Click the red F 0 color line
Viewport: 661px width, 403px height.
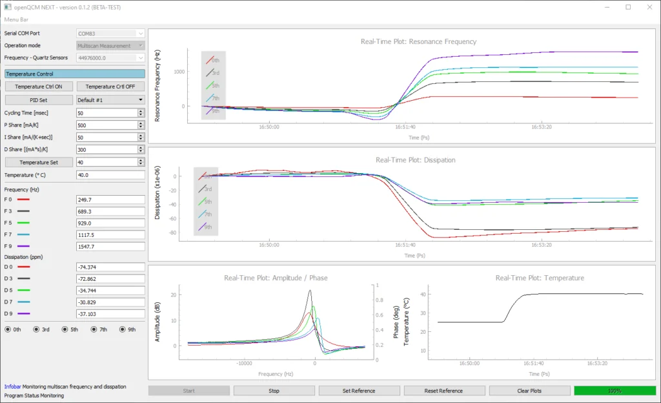click(24, 200)
